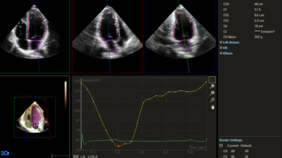Screen dimensions: 282x158
Task: Click the zoom in magnifier icon
Action: click(212, 87)
